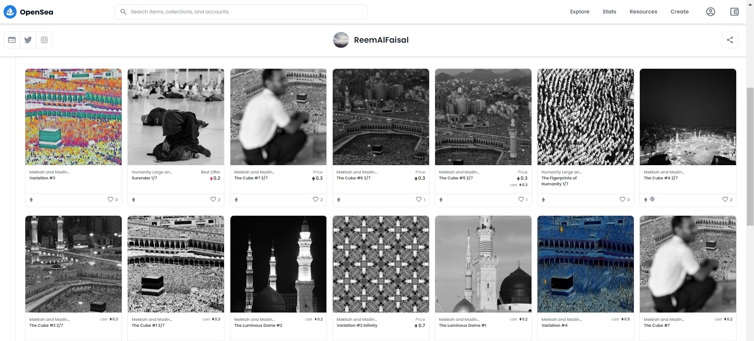Open the account profile icon

click(x=710, y=12)
